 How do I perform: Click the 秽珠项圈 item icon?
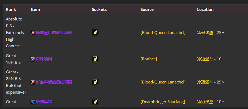pos(33,59)
